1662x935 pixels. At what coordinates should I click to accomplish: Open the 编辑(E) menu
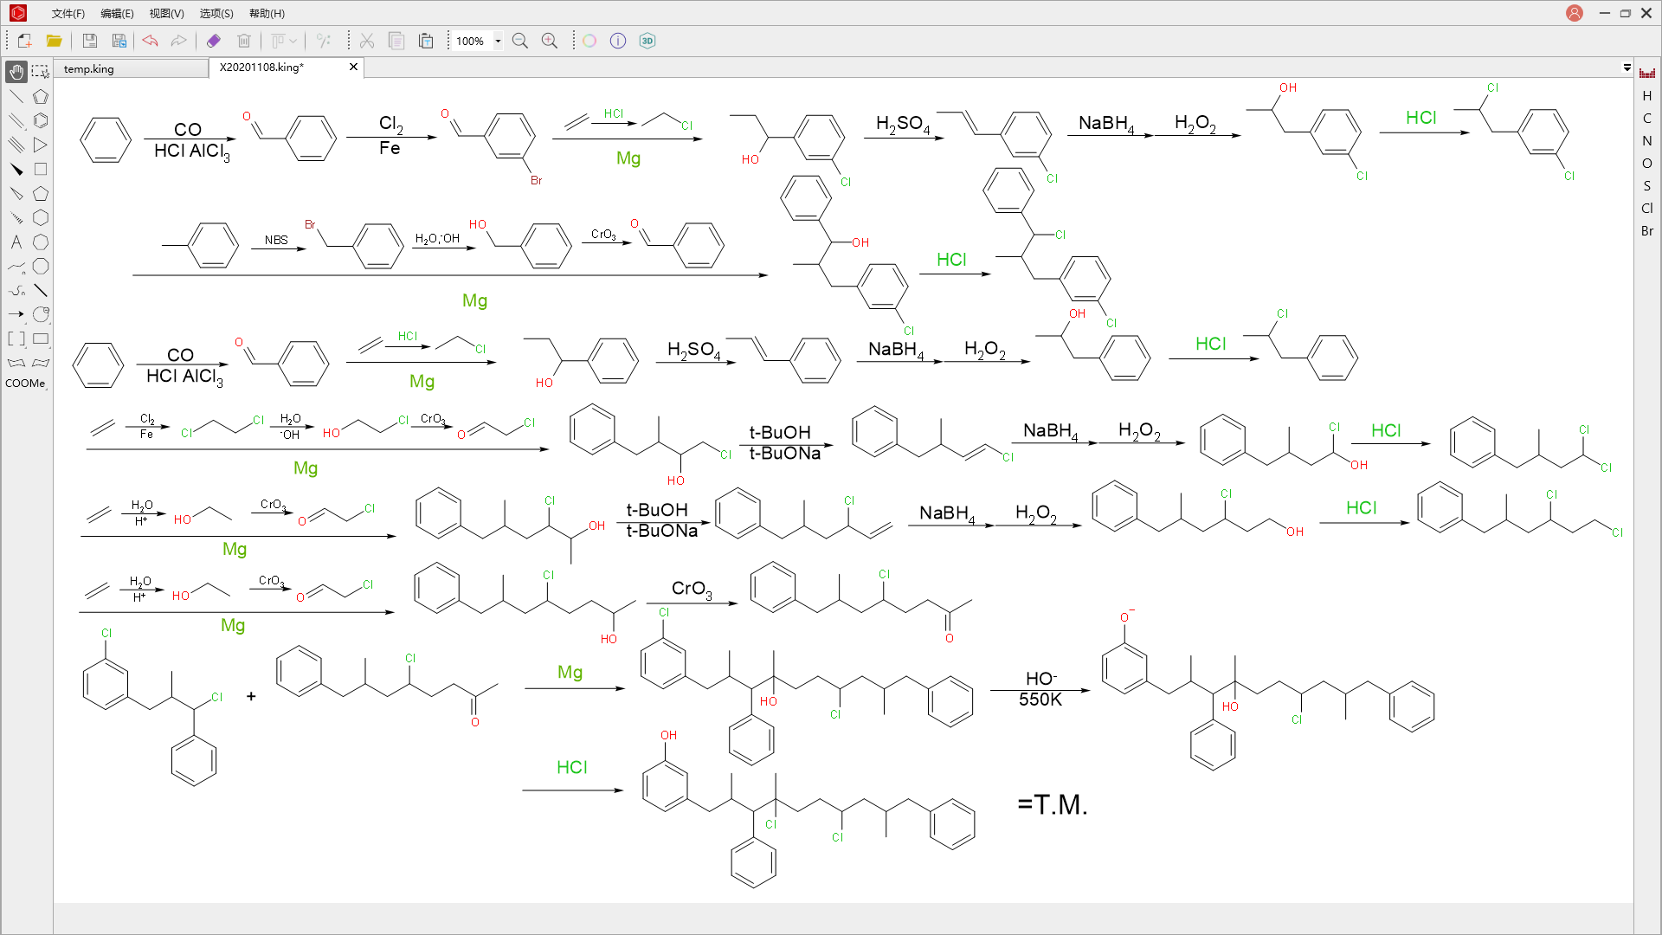click(117, 13)
